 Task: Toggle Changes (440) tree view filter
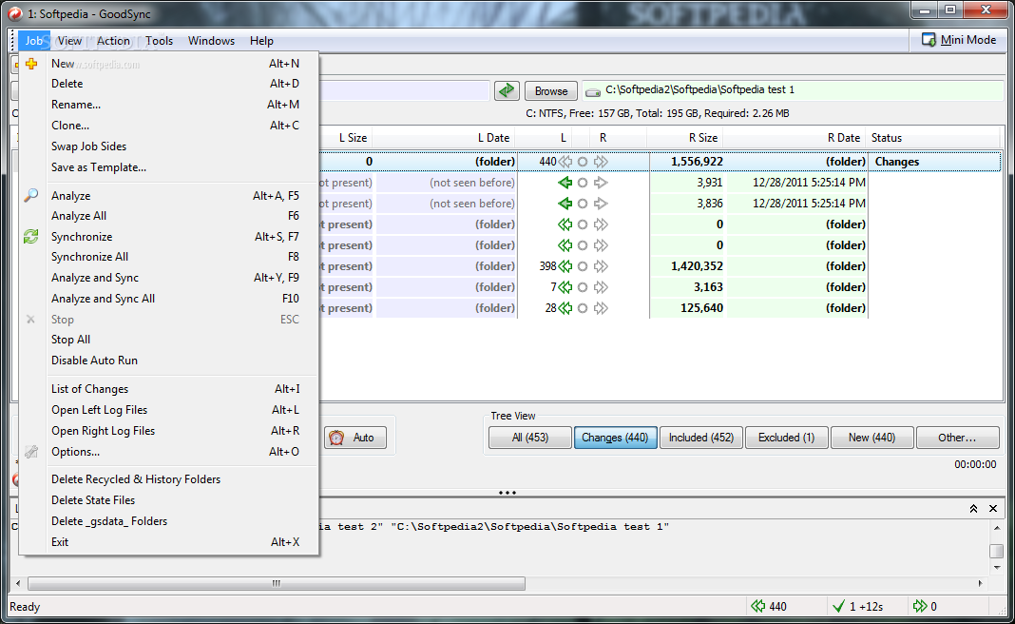[615, 438]
